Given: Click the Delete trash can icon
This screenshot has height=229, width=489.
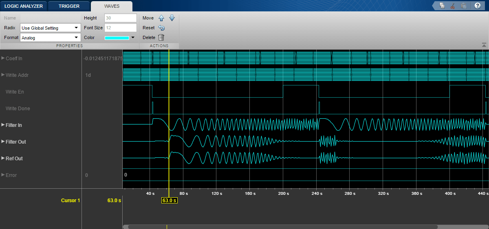Looking at the screenshot, I should [161, 37].
